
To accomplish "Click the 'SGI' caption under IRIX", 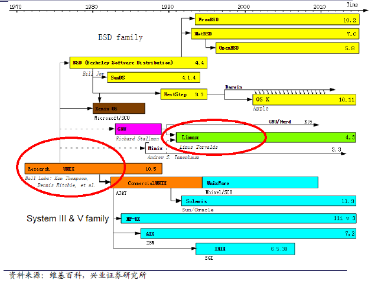I will [209, 258].
